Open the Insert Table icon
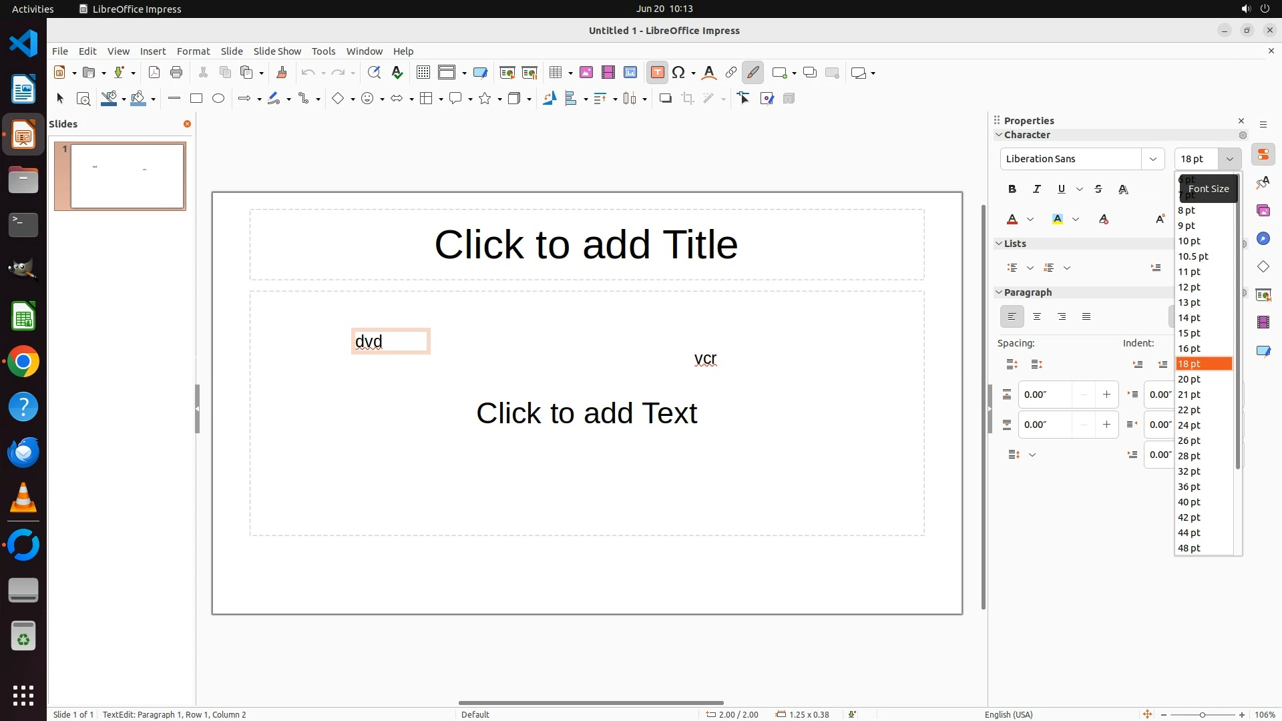This screenshot has height=721, width=1282. 555,73
